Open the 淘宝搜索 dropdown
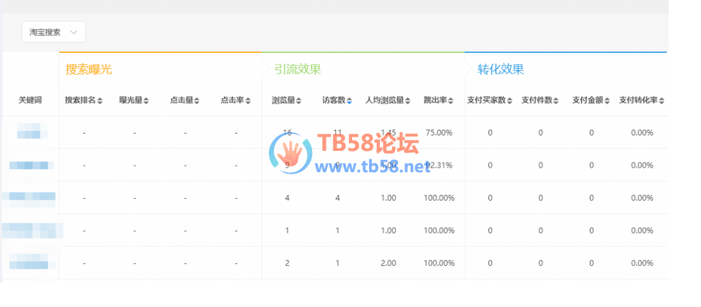The image size is (701, 307). click(x=54, y=32)
